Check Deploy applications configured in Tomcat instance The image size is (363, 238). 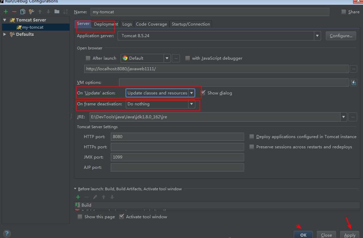(252, 137)
